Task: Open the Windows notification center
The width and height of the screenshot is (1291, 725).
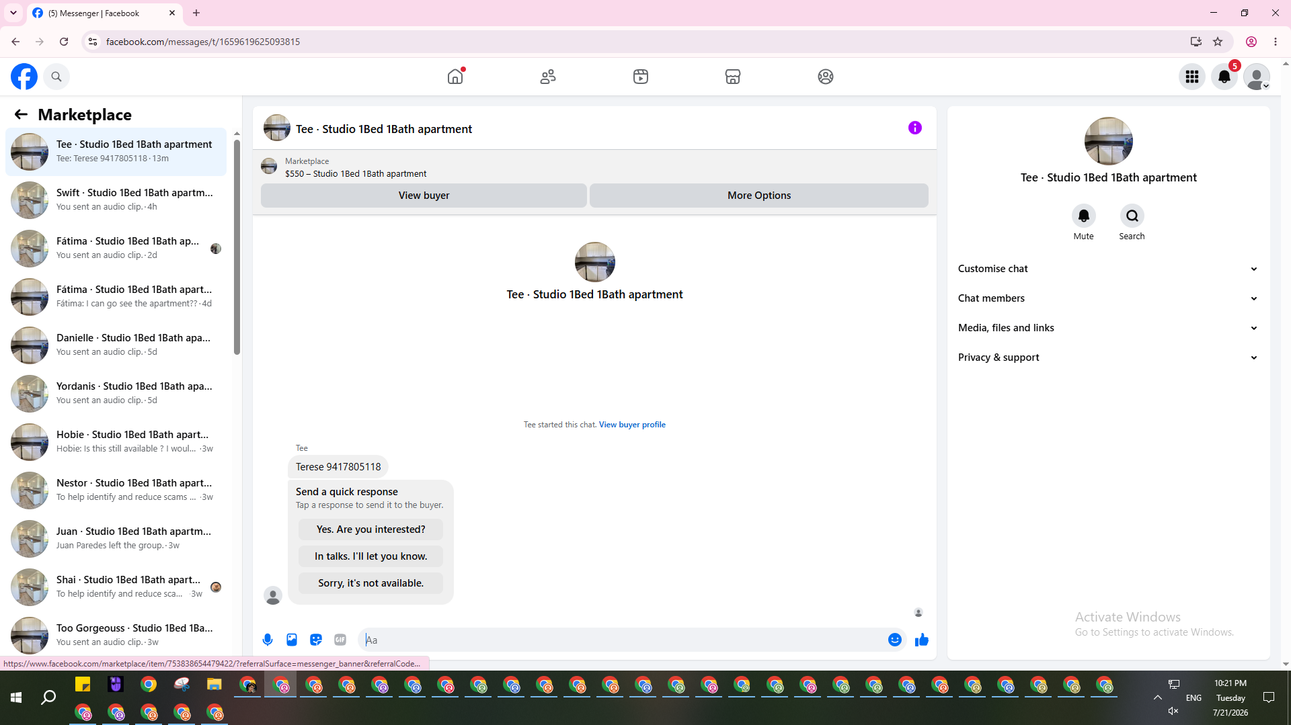Action: [x=1269, y=698]
